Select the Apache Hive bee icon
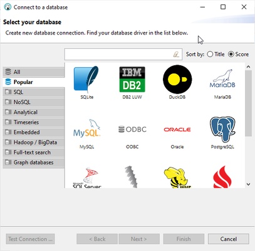 click(x=177, y=178)
